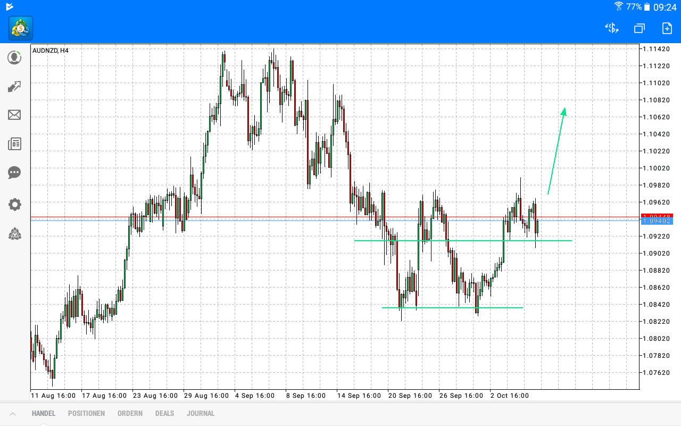Select the blue 1.09402 price label
681x426 pixels.
(x=657, y=220)
